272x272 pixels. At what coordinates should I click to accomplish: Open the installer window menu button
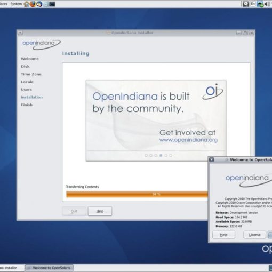coord(20,33)
